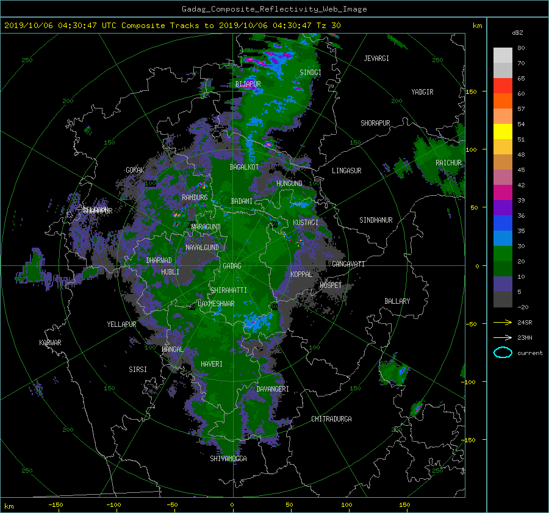Click the SINDHANUR city label
The width and height of the screenshot is (549, 513).
(x=376, y=220)
